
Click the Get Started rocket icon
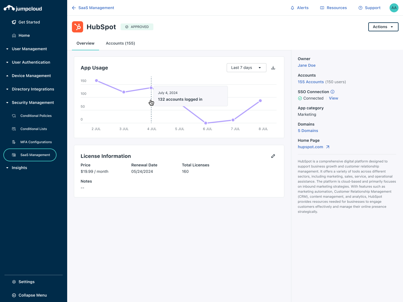(14, 22)
